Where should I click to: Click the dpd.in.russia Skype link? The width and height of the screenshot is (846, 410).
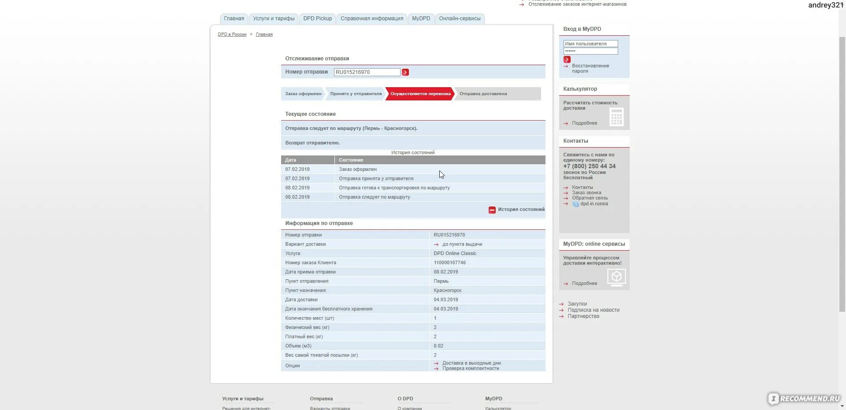click(x=594, y=204)
